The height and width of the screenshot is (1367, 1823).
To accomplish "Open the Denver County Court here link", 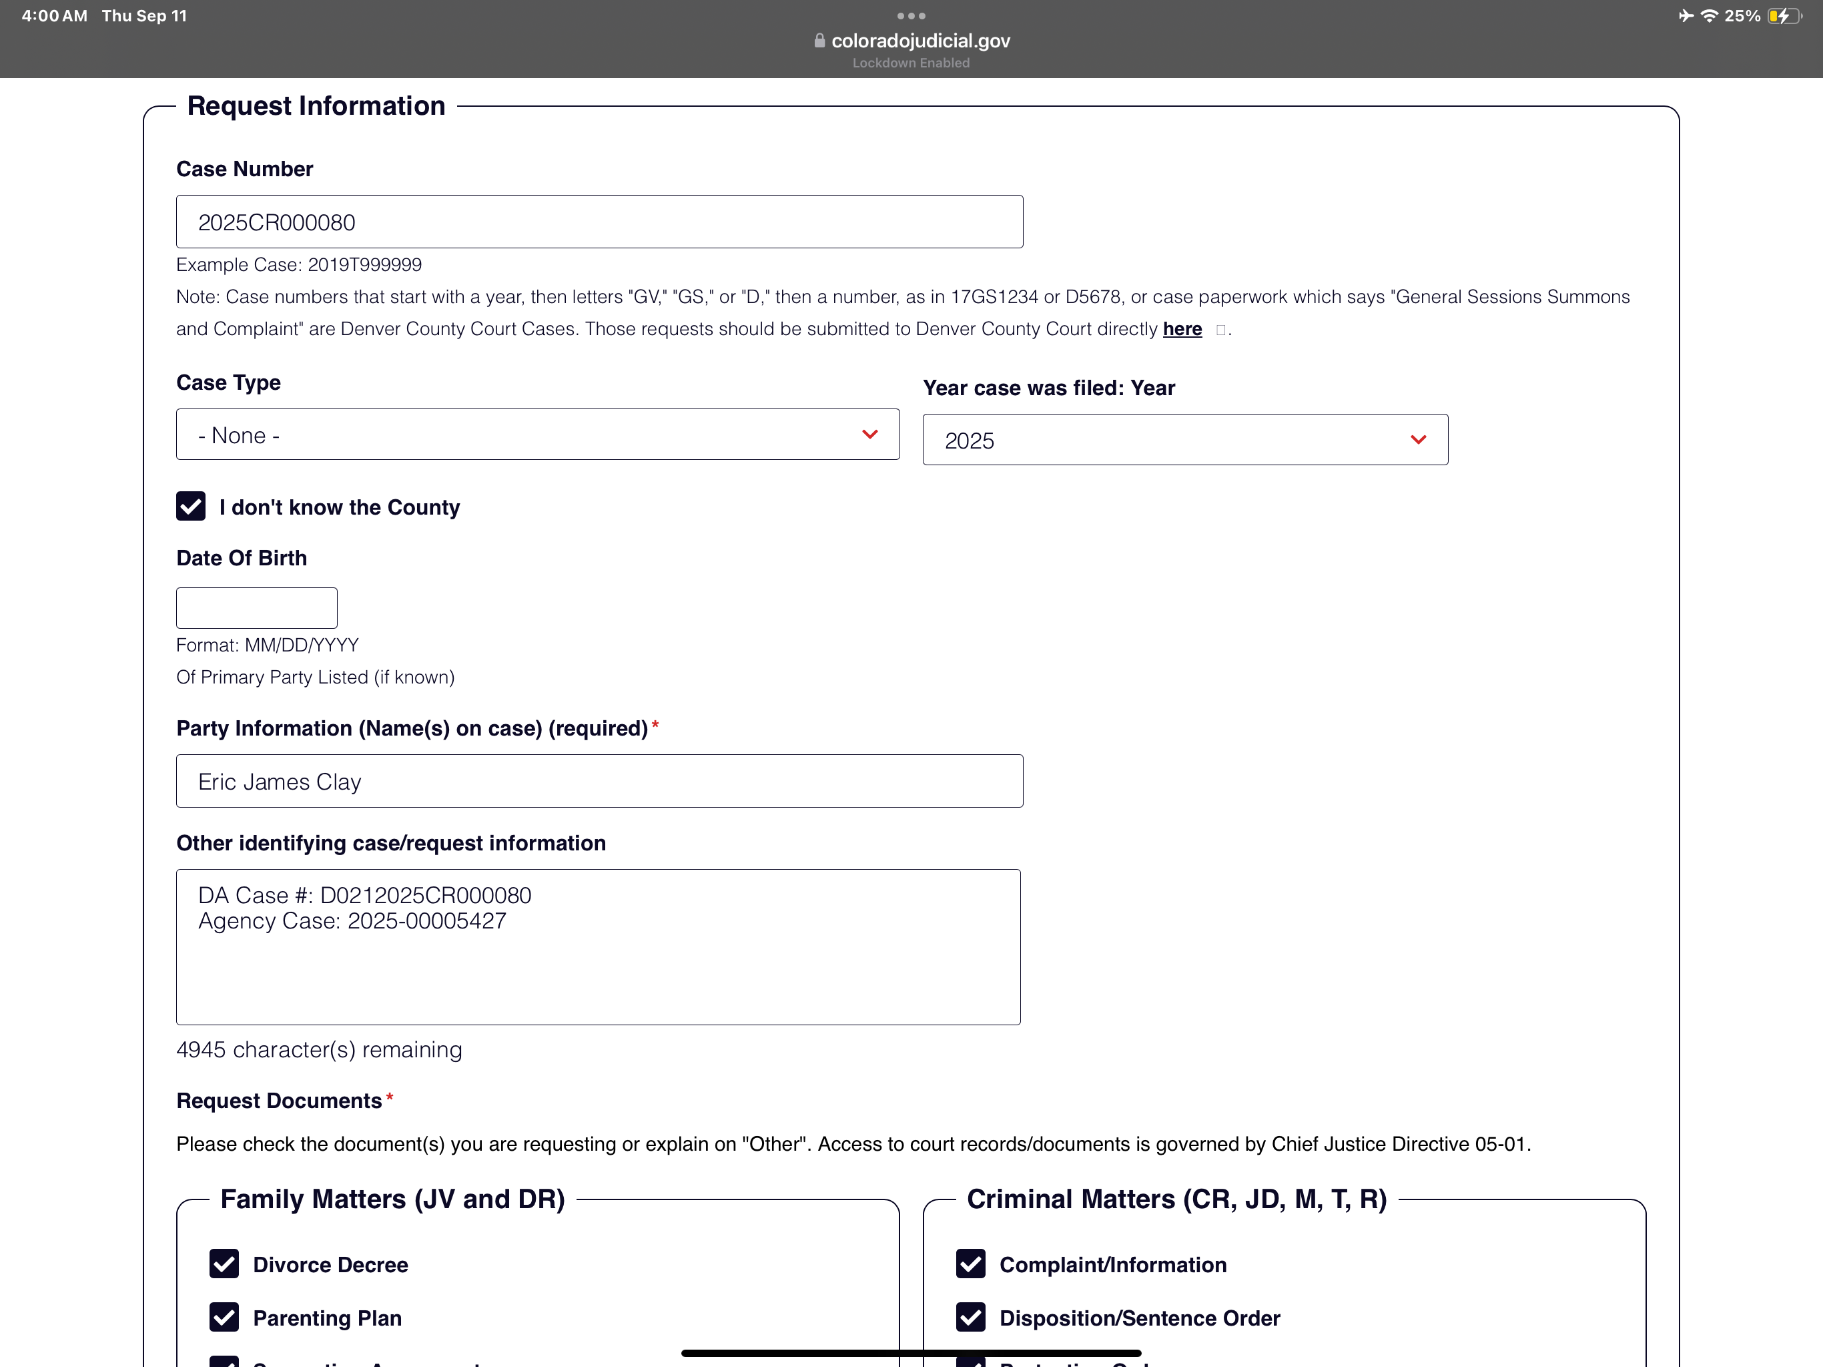I will tap(1182, 329).
